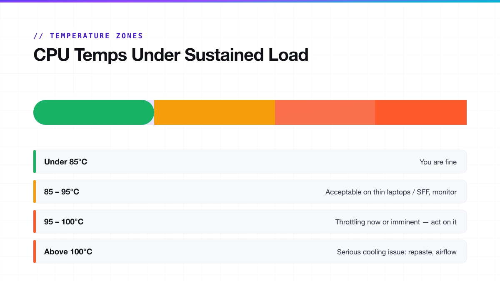
Task: Click the "Under 85°C" label
Action: [x=66, y=162]
